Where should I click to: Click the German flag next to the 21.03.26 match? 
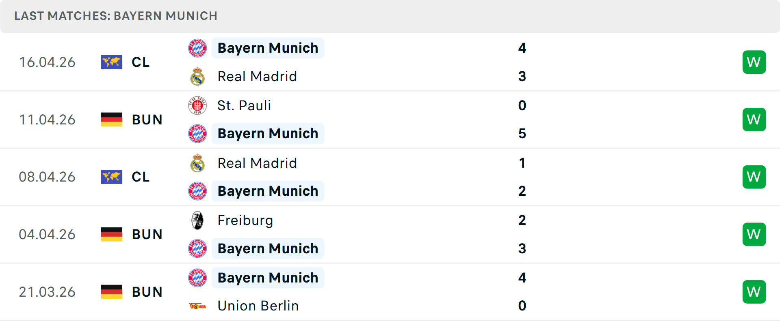coord(112,292)
